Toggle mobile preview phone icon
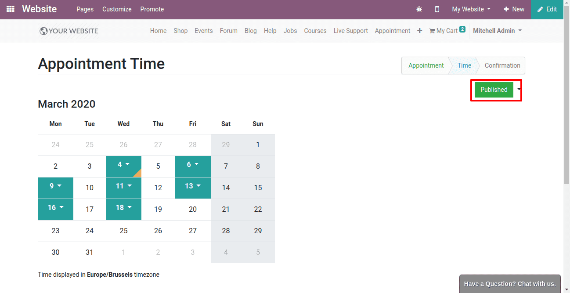Viewport: 570px width, 293px height. [437, 9]
